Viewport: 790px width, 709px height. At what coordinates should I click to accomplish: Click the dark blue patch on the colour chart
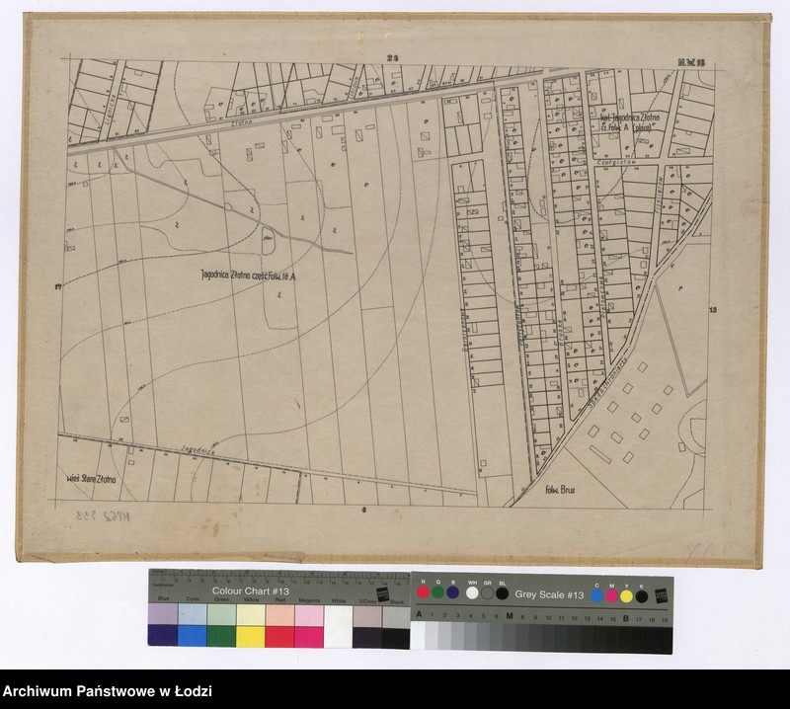[x=163, y=636]
